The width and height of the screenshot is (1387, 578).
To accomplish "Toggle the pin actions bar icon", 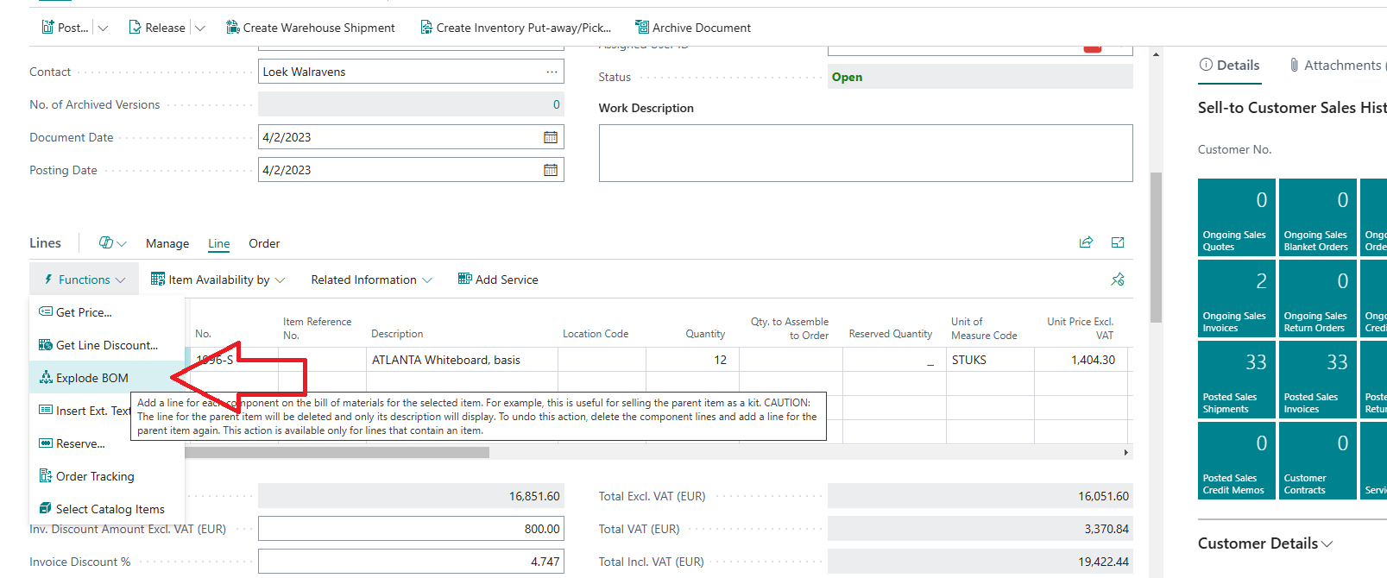I will coord(1118,280).
